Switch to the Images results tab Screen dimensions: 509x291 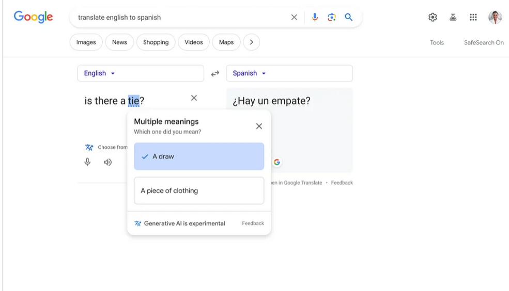86,42
